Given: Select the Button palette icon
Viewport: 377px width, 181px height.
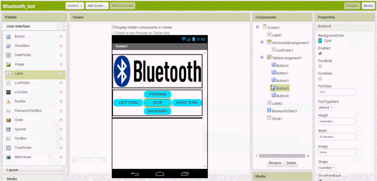Looking at the screenshot, I should (x=9, y=37).
